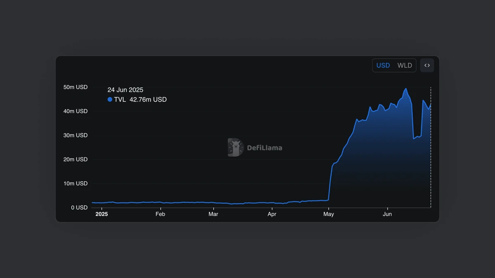Click the 50m USD y-axis label
Screen dimensions: 495x278
[x=75, y=87]
